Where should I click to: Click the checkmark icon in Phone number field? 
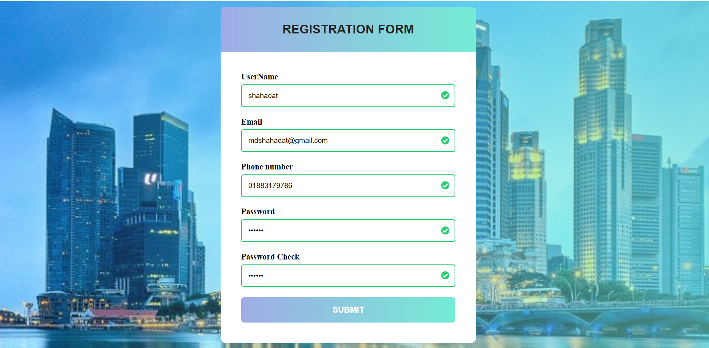(445, 185)
